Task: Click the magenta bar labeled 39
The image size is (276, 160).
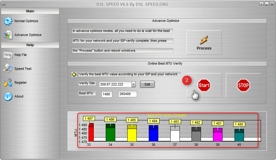Action: click(x=218, y=135)
